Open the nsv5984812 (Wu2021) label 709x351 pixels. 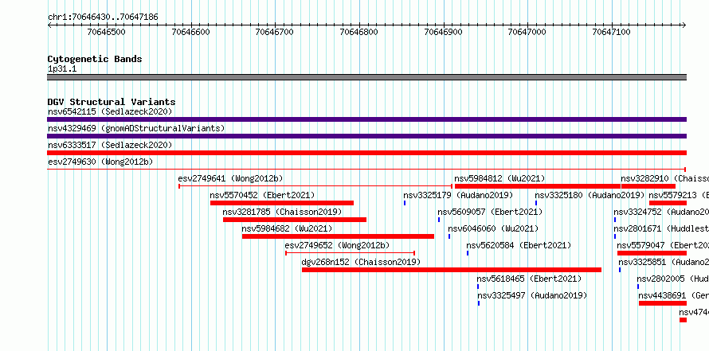(499, 178)
